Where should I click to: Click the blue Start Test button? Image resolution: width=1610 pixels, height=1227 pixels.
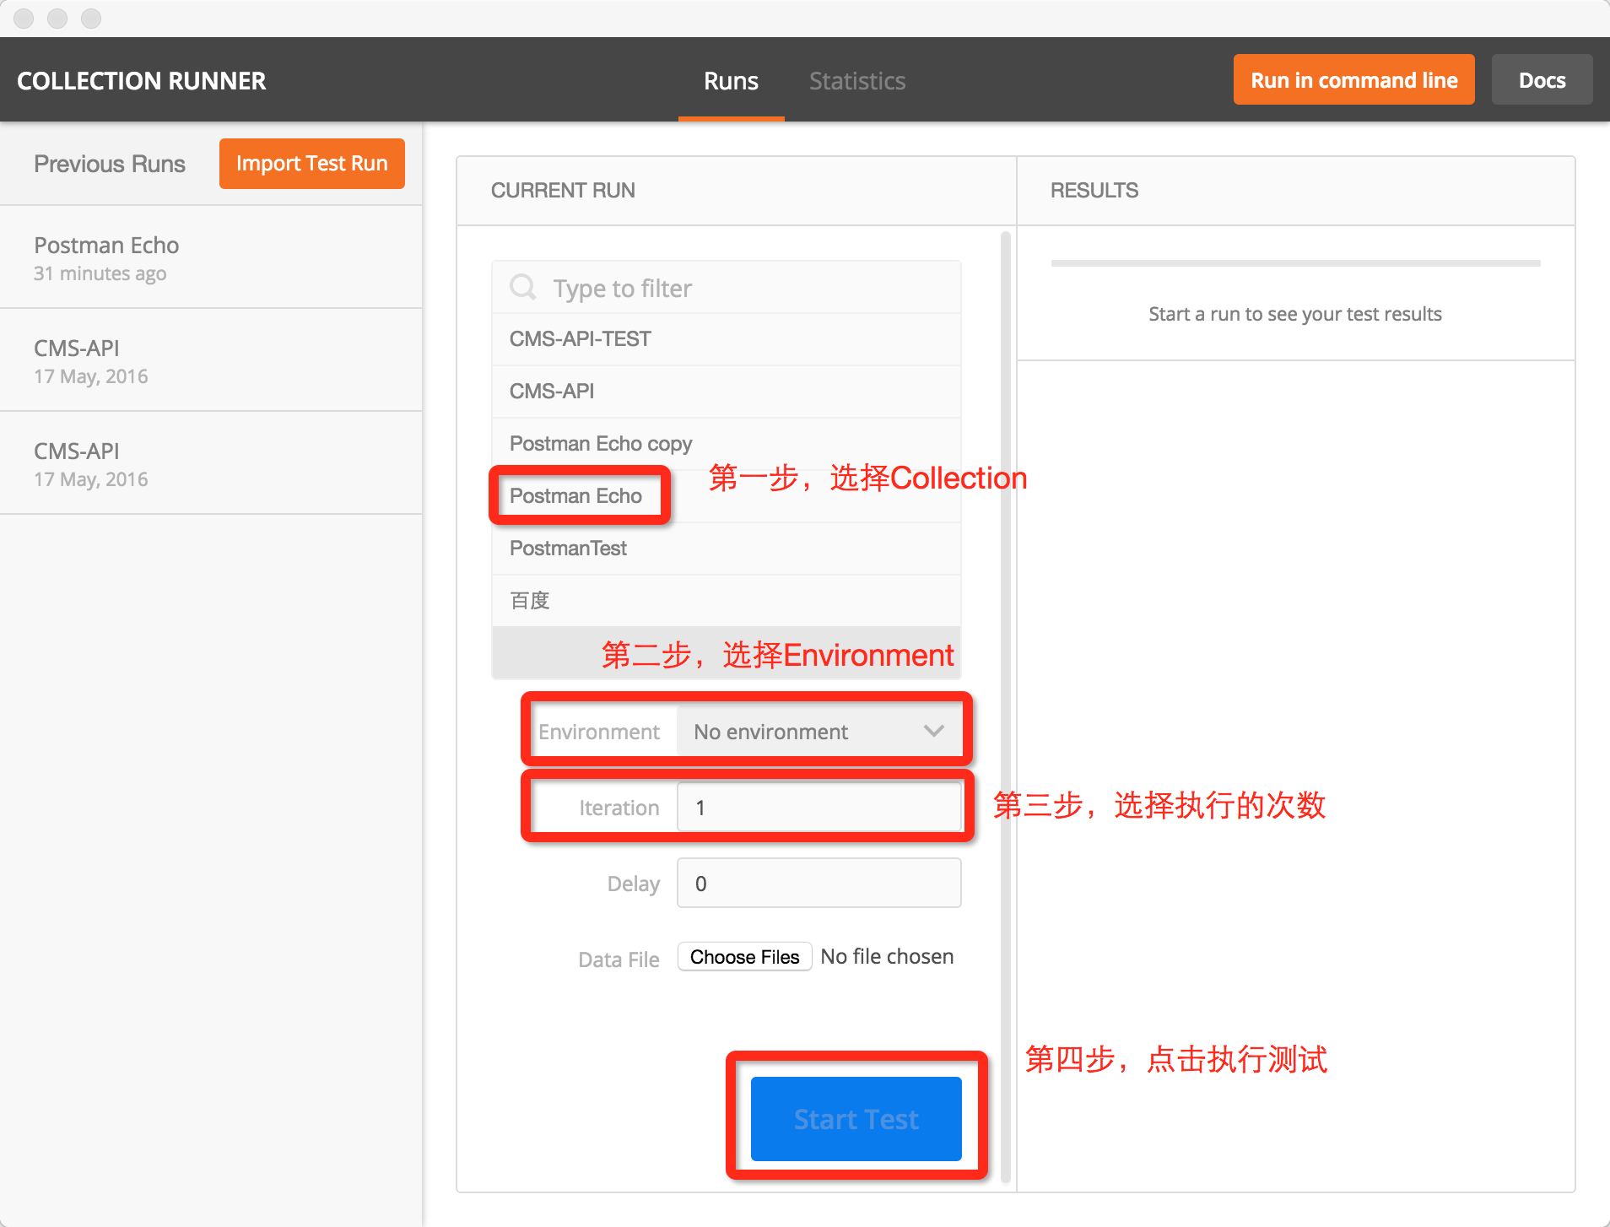(856, 1119)
